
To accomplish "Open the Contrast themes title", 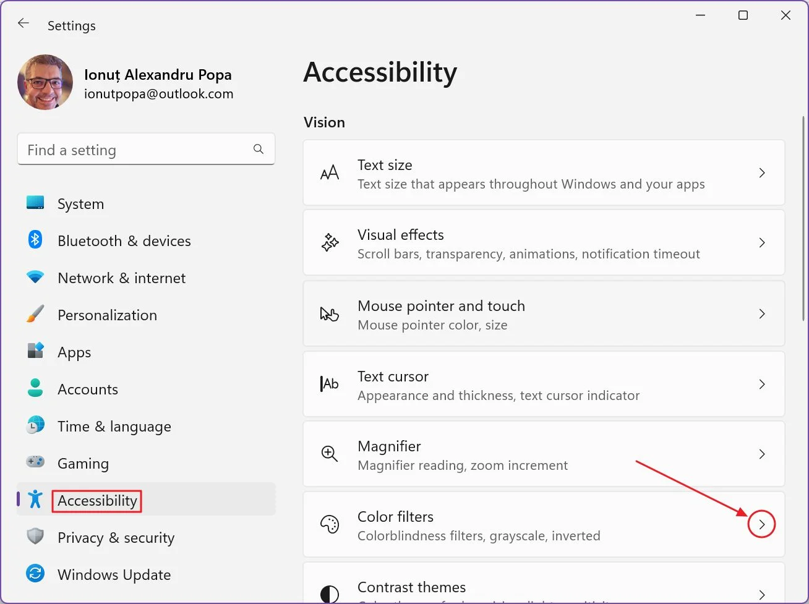I will point(411,587).
